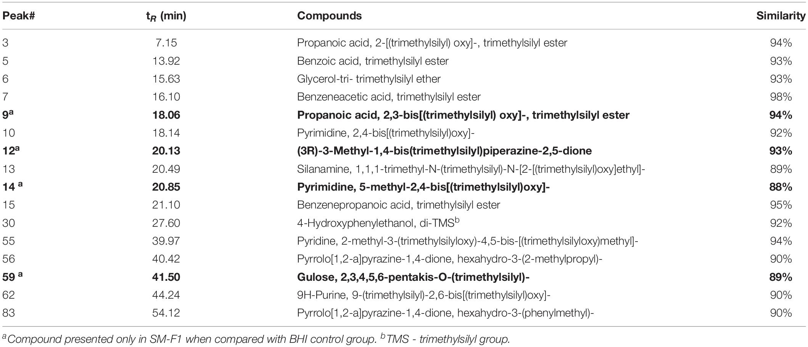Click the Benzeneacetic acid, trimethylsilyl ester row
808x347 pixels.
click(404, 97)
